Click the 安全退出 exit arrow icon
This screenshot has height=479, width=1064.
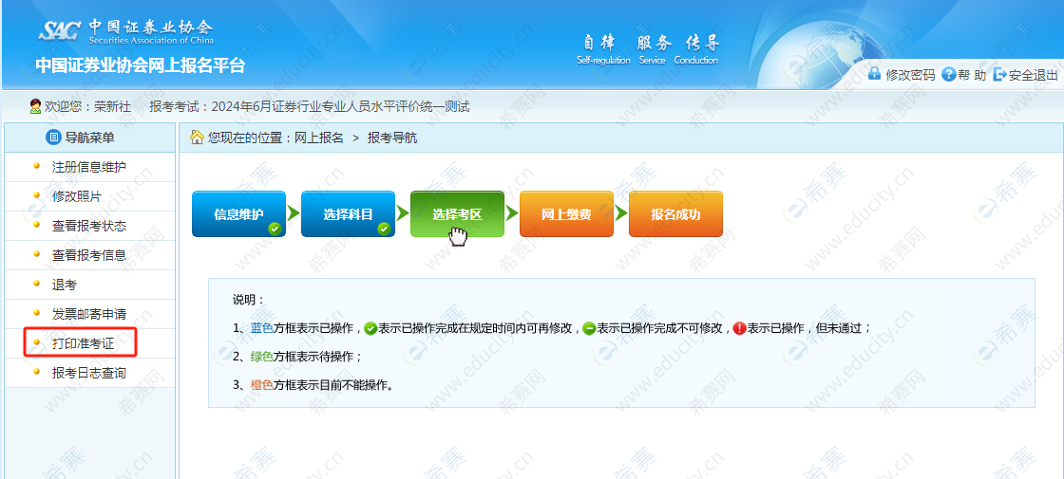click(998, 75)
